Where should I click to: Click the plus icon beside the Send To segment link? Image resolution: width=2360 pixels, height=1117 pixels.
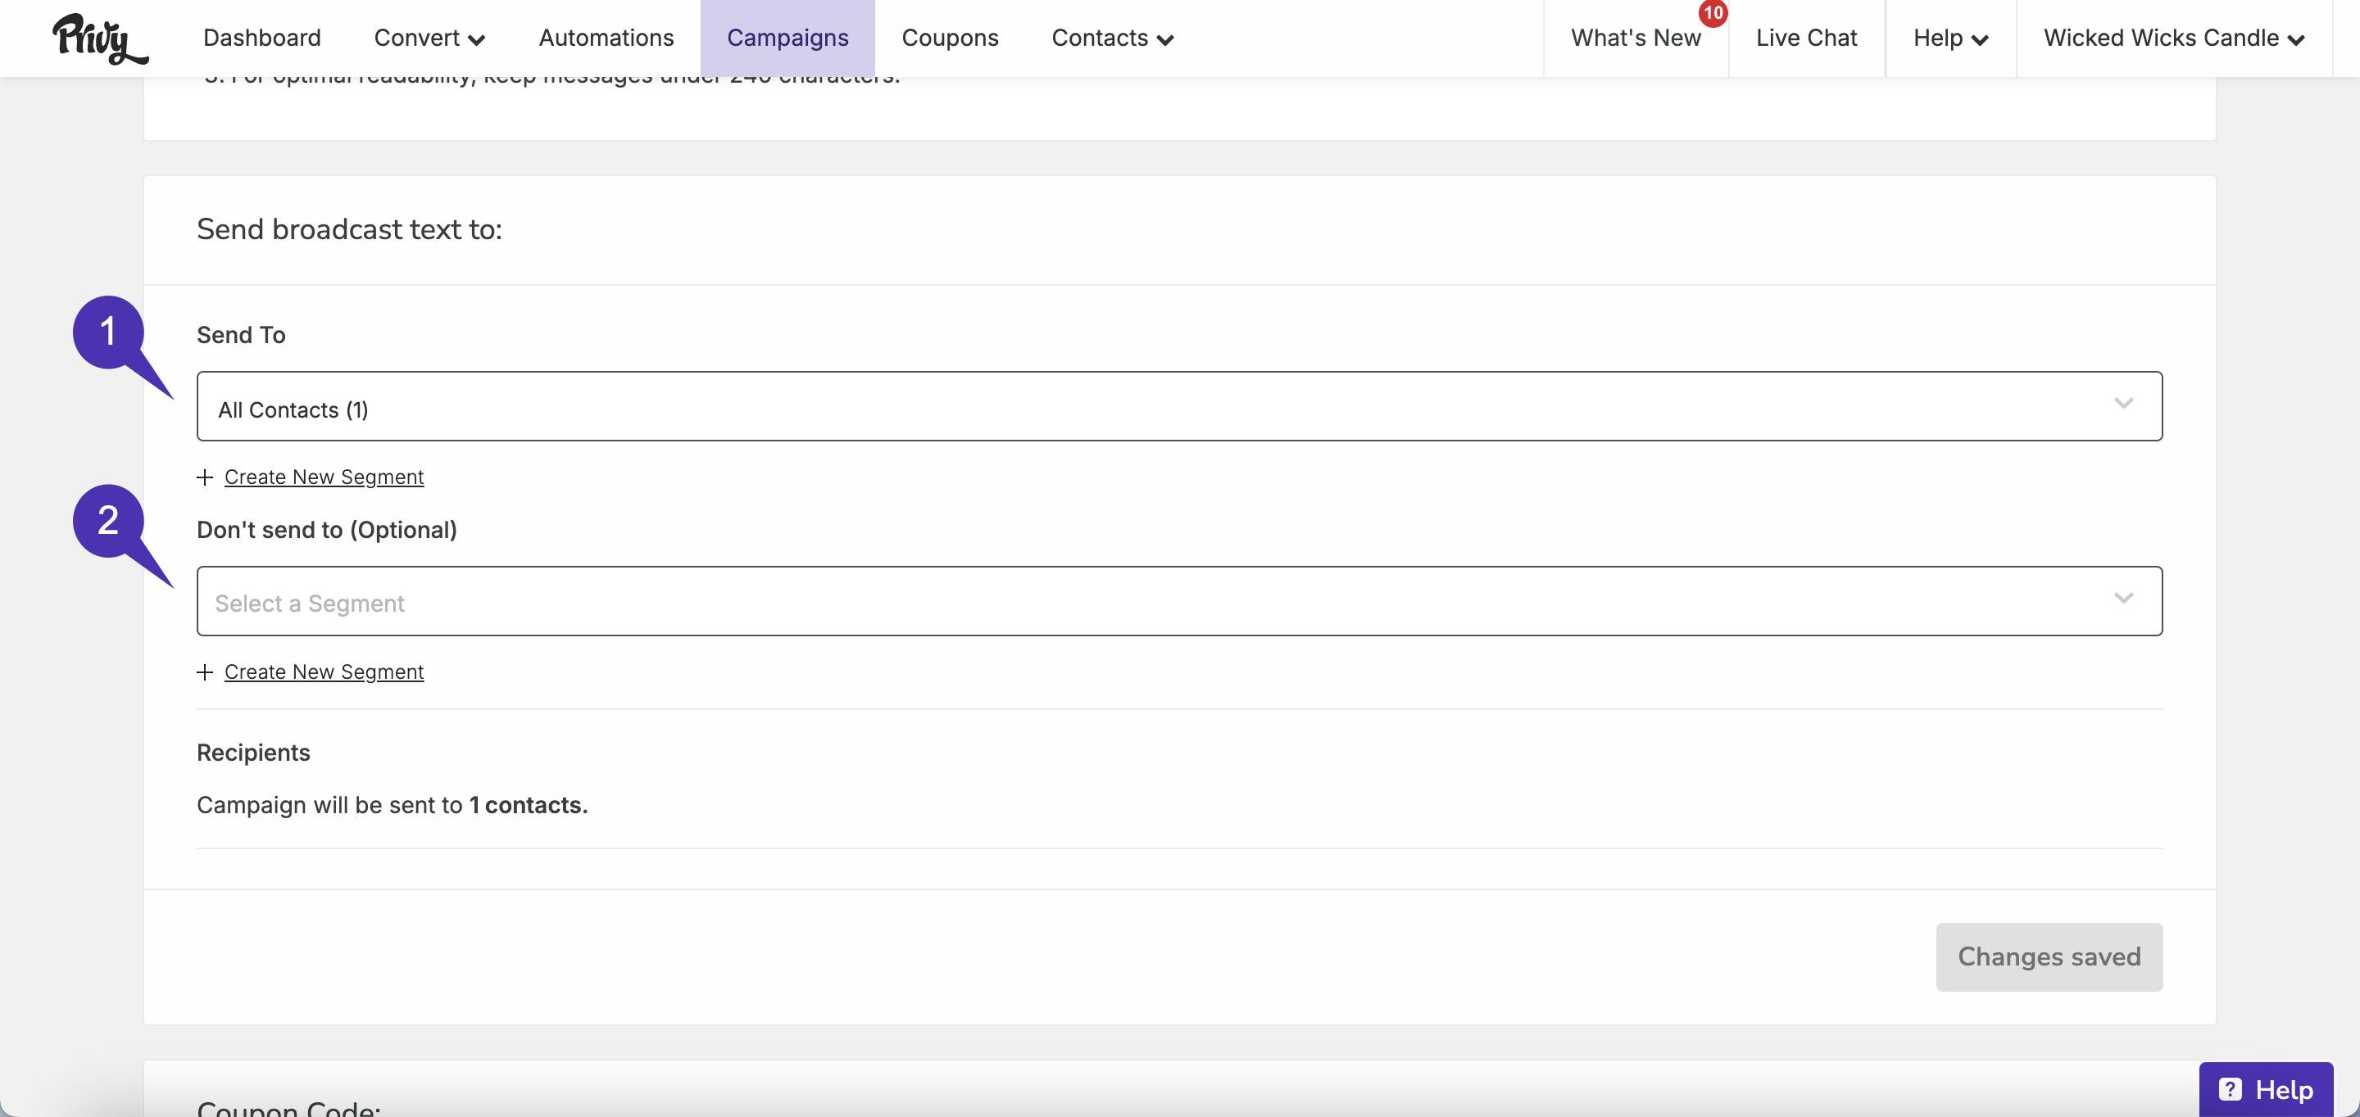205,477
